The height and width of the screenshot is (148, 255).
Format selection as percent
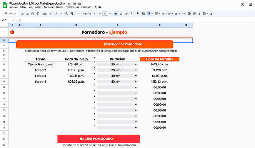[61, 13]
